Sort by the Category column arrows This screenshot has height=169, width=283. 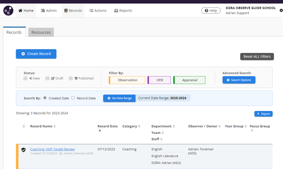pos(139,126)
